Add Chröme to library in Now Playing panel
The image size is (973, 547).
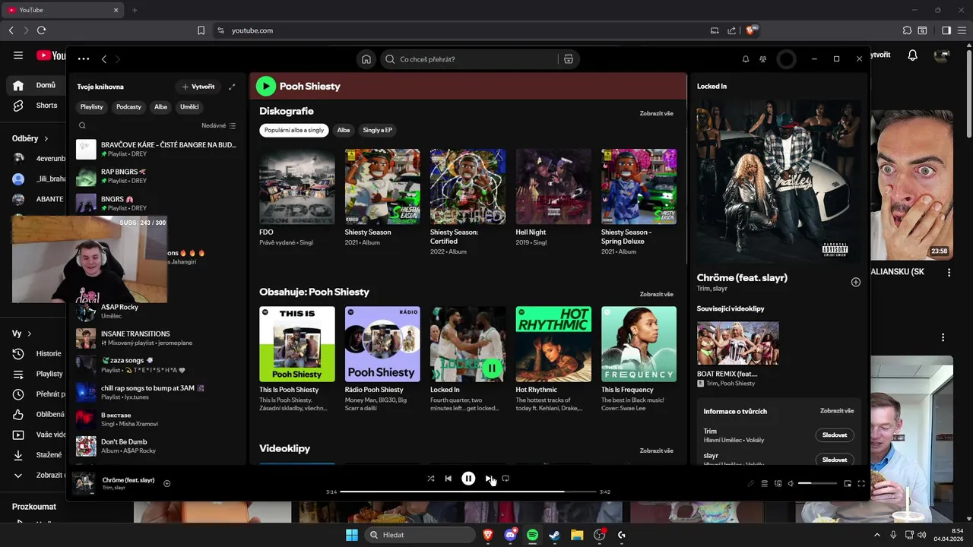click(x=856, y=282)
